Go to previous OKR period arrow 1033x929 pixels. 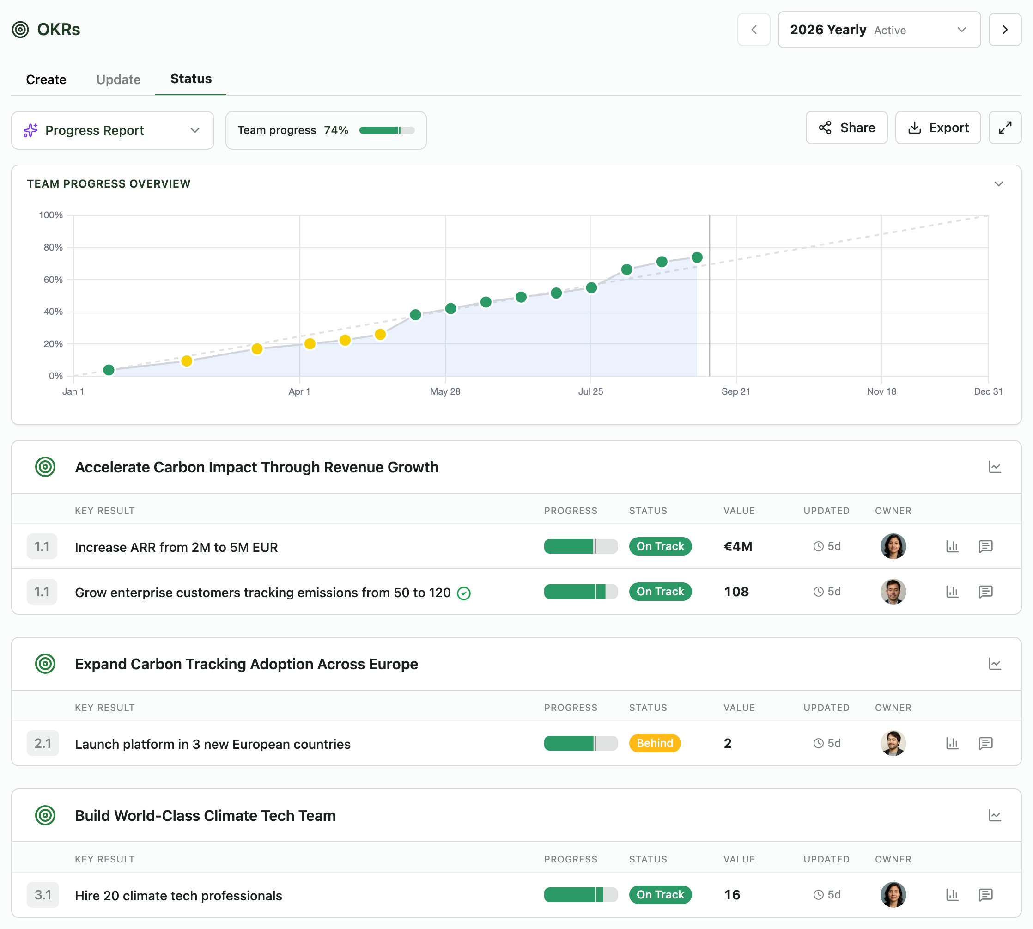(753, 30)
